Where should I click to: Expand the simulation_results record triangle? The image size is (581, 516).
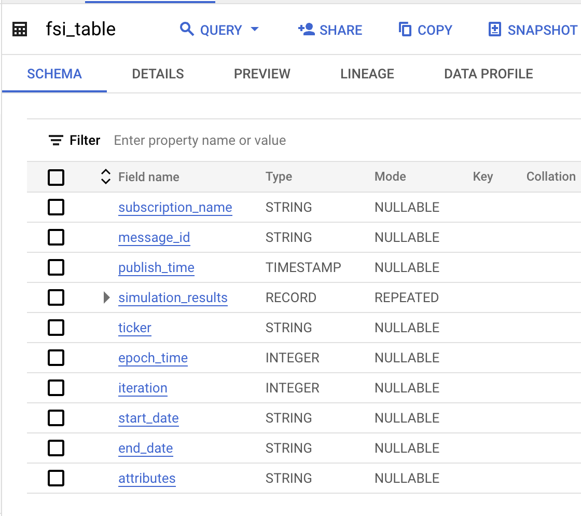(106, 297)
